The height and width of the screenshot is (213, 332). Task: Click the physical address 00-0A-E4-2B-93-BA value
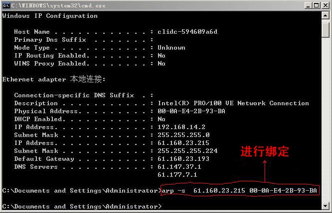click(191, 111)
